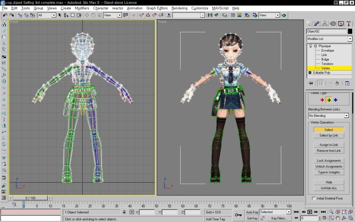
Task: Click the Set Keys large key icon
Action: click(x=239, y=215)
